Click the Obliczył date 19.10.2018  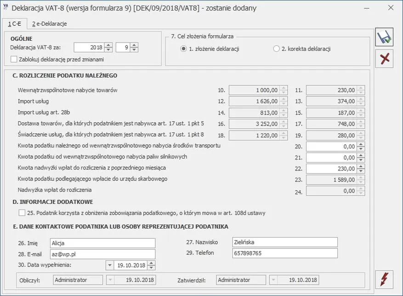coord(135,280)
